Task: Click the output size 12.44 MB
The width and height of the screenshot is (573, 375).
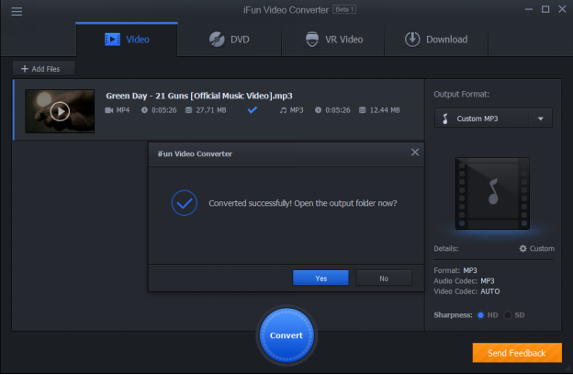Action: pos(385,110)
